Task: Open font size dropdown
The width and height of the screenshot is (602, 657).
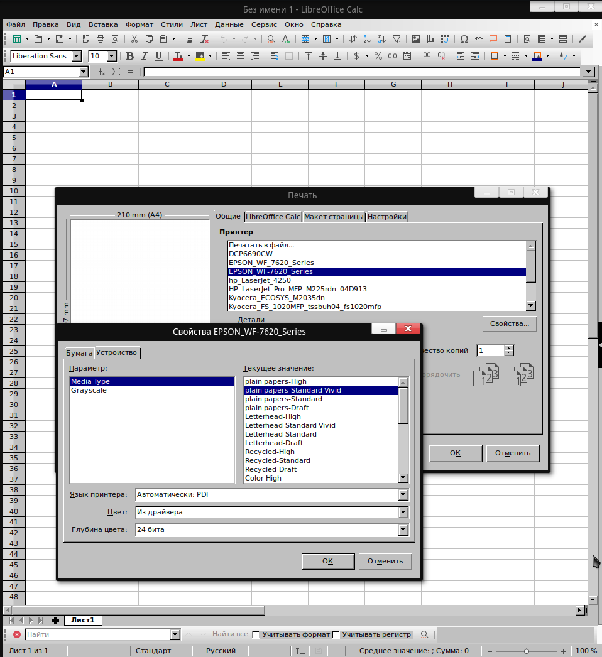Action: pos(111,56)
